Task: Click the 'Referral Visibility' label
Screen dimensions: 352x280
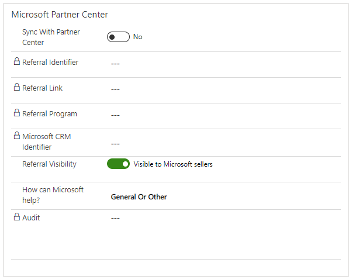Action: point(49,164)
